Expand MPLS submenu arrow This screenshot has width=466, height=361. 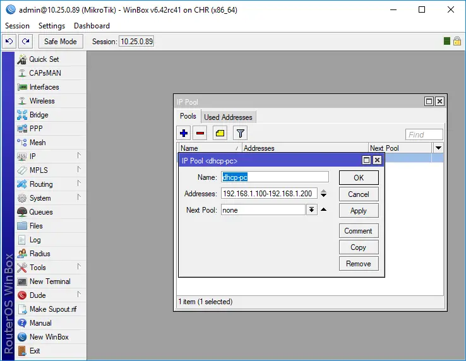(x=79, y=169)
